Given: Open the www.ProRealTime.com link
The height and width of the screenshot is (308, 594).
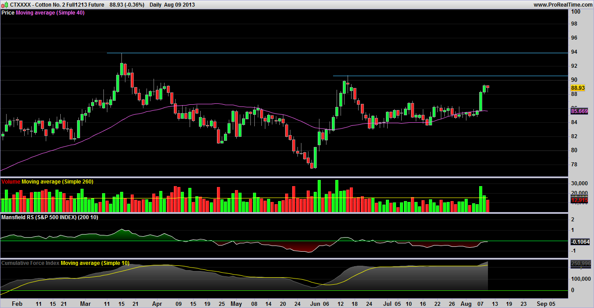Looking at the screenshot, I should (x=563, y=4).
